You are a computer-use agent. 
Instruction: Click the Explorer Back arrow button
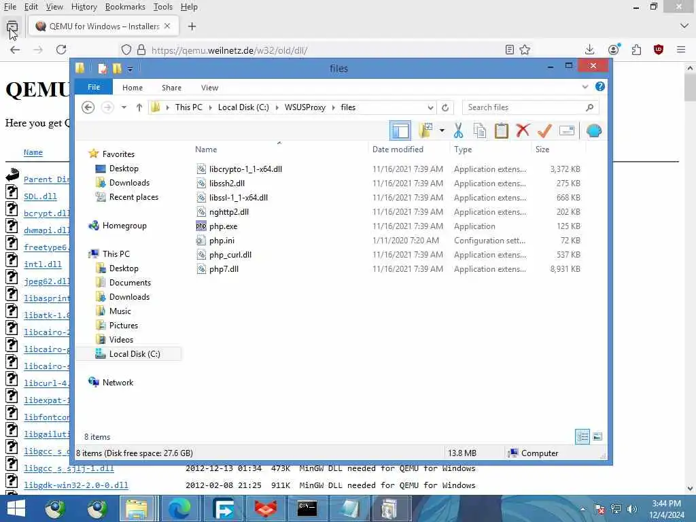pos(88,107)
